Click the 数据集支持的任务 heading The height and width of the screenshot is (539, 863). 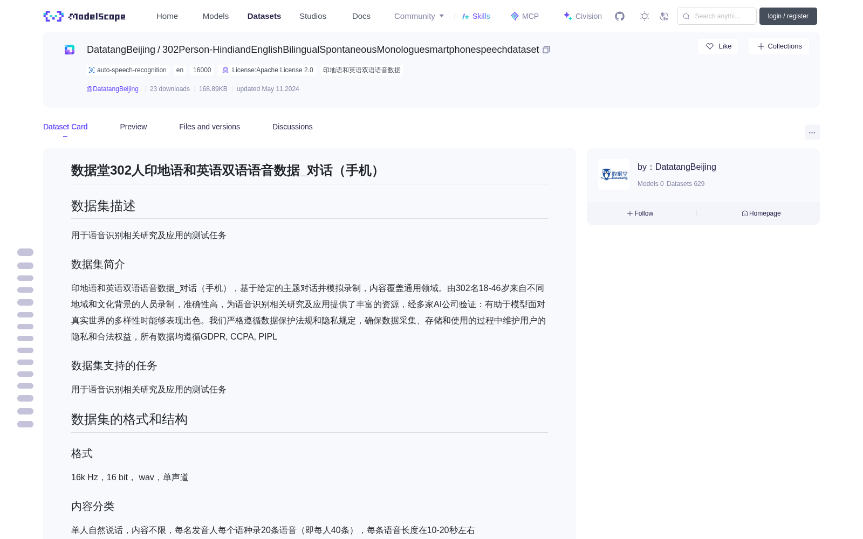pyautogui.click(x=114, y=365)
